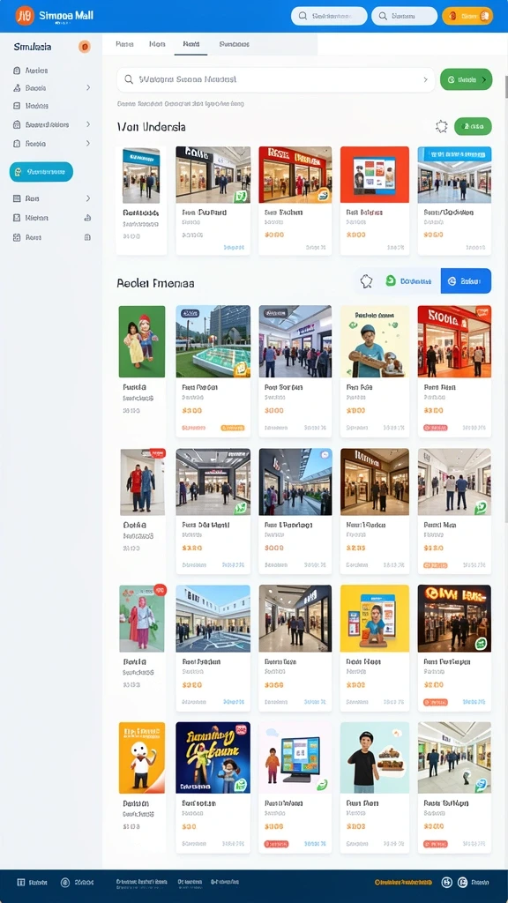
Task: Open the thumbnail of boy in black shirt with cap
Action: [374, 757]
